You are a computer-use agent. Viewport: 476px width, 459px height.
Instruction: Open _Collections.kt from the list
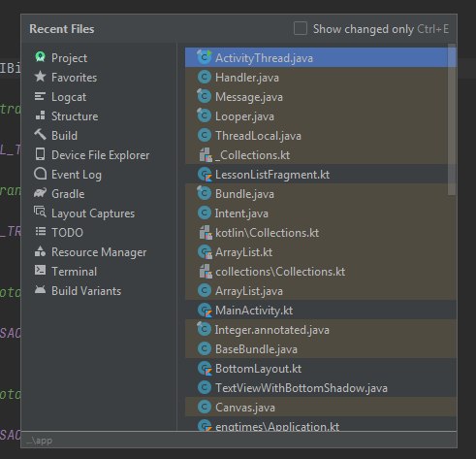[320, 154]
